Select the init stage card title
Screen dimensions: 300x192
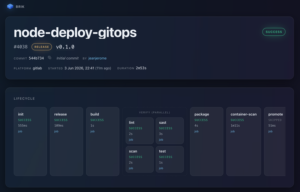(x=21, y=114)
